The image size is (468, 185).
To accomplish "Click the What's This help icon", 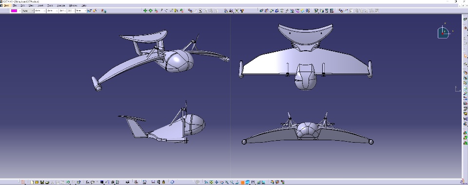I will [x=79, y=182].
